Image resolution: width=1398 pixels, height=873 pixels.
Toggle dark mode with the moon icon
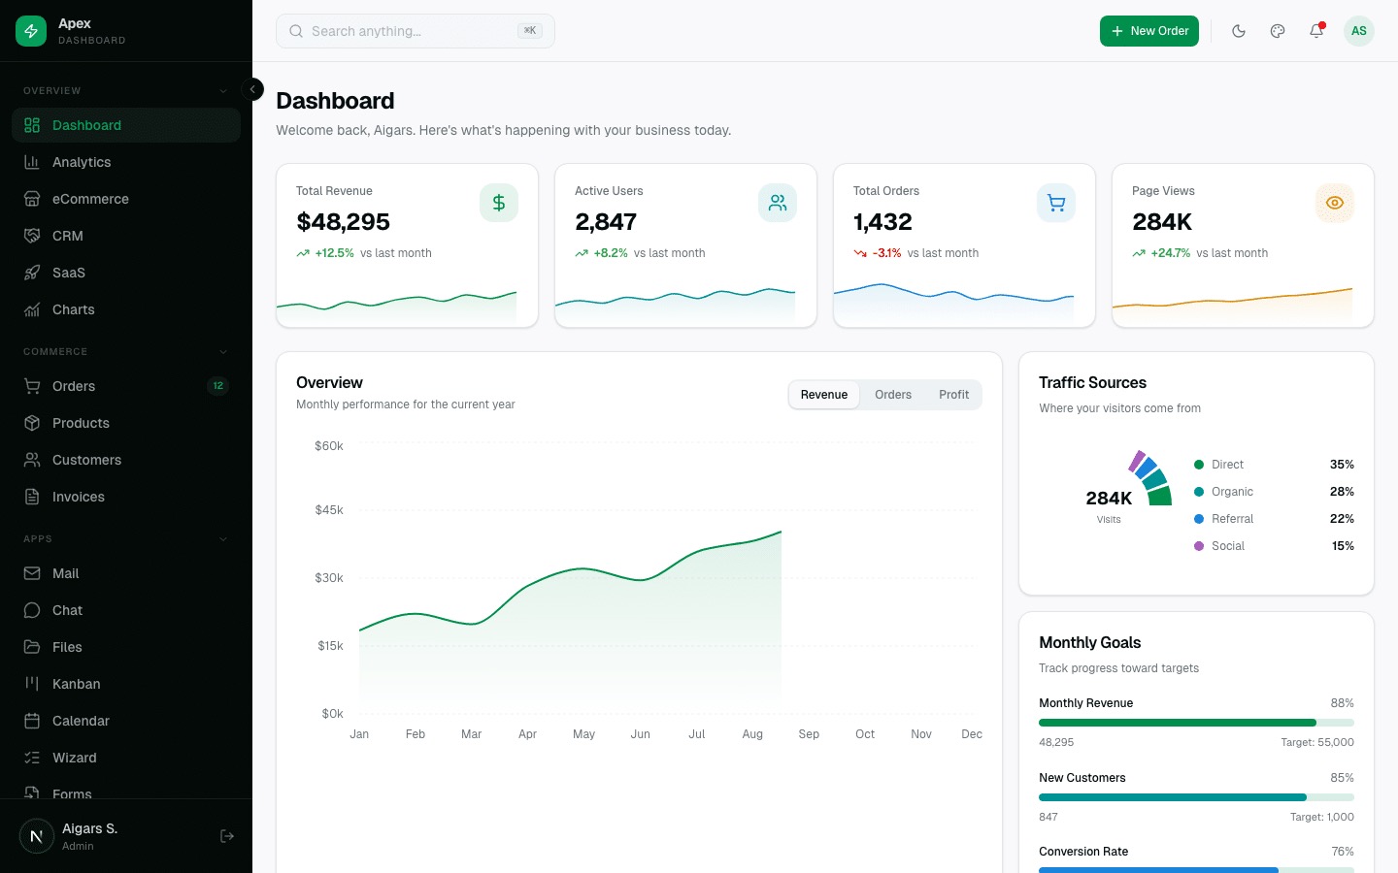1239,31
